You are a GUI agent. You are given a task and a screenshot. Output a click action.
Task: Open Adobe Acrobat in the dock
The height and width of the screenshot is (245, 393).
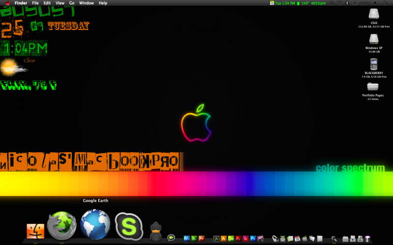pyautogui.click(x=216, y=239)
